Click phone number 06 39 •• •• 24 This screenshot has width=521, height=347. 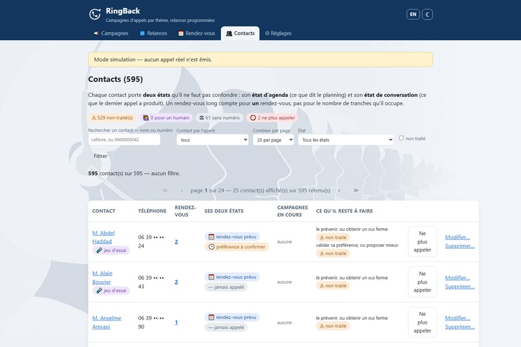tap(151, 242)
